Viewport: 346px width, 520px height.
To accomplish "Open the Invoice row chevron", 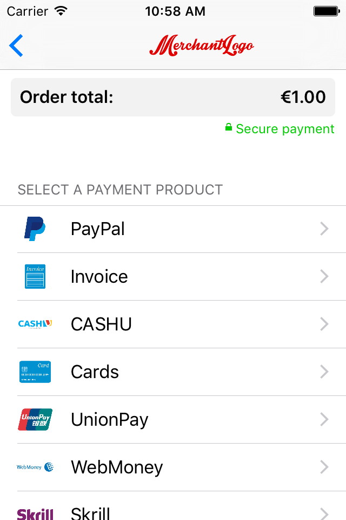I will [324, 277].
